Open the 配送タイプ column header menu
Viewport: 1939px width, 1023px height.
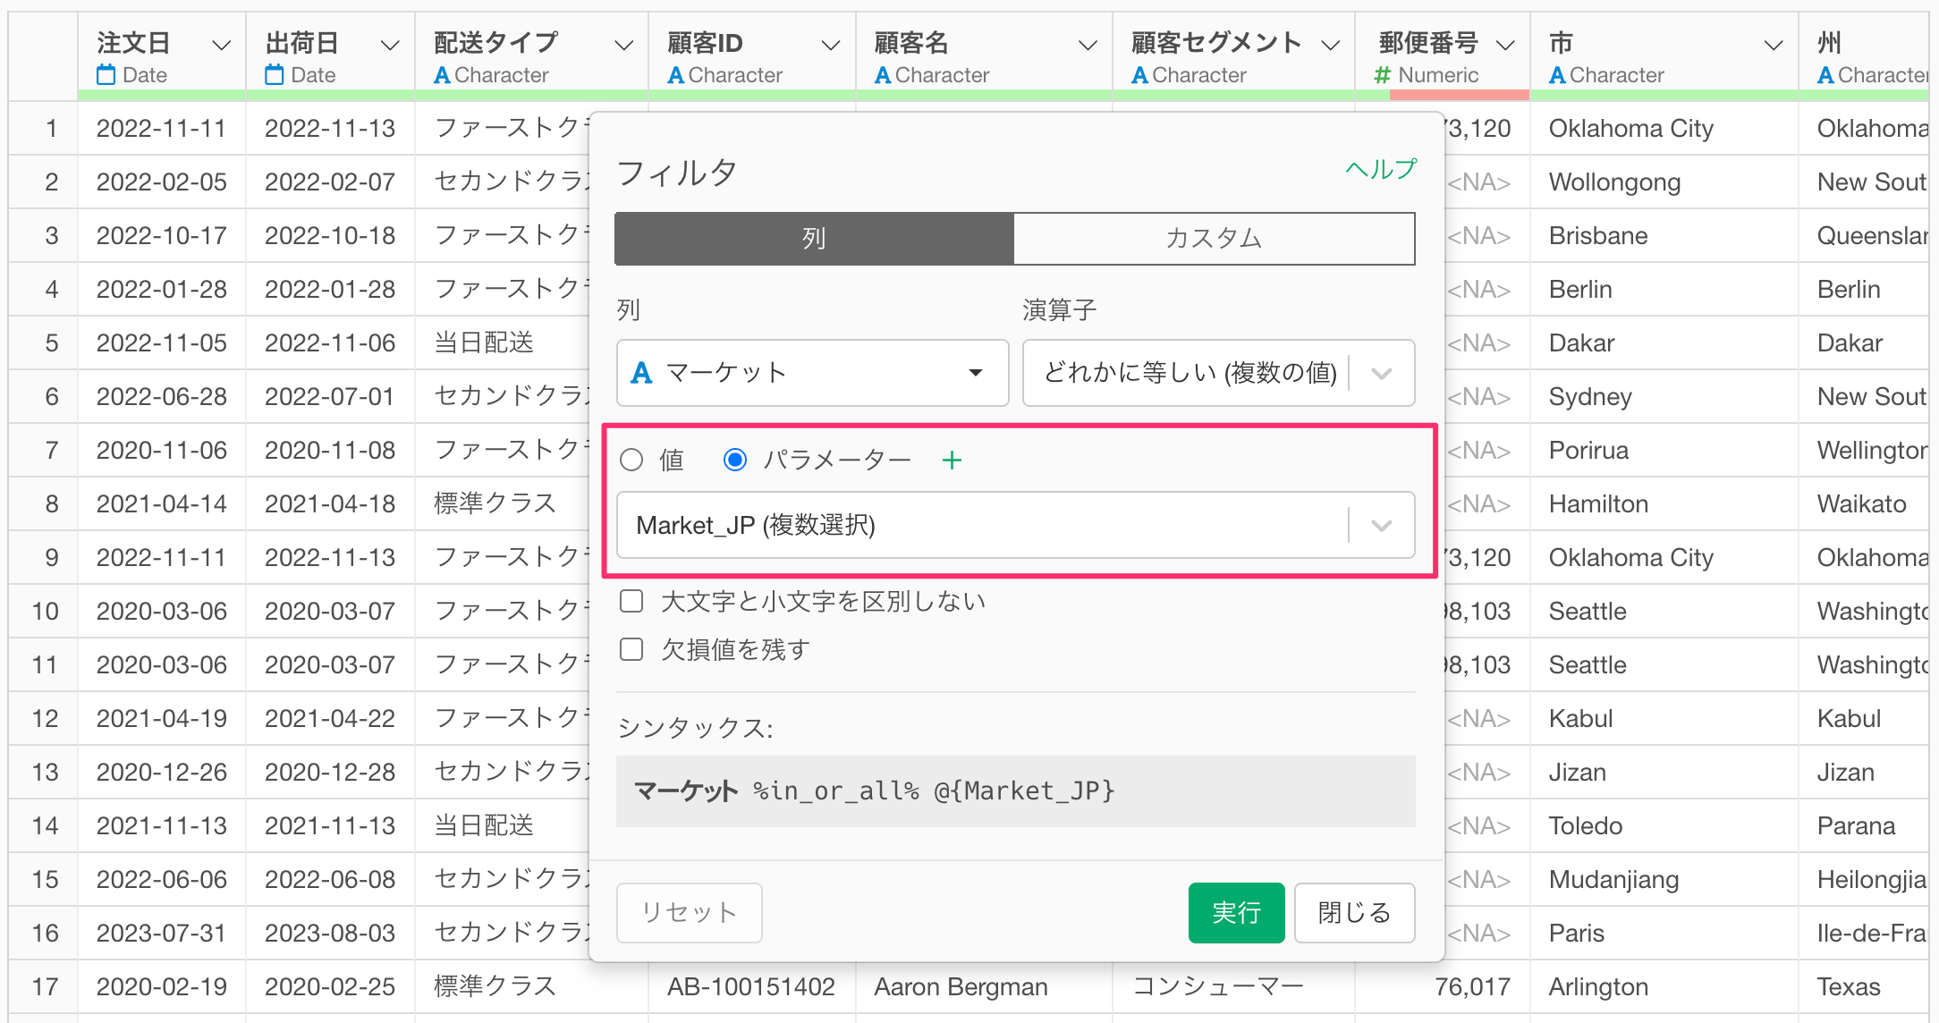point(623,45)
